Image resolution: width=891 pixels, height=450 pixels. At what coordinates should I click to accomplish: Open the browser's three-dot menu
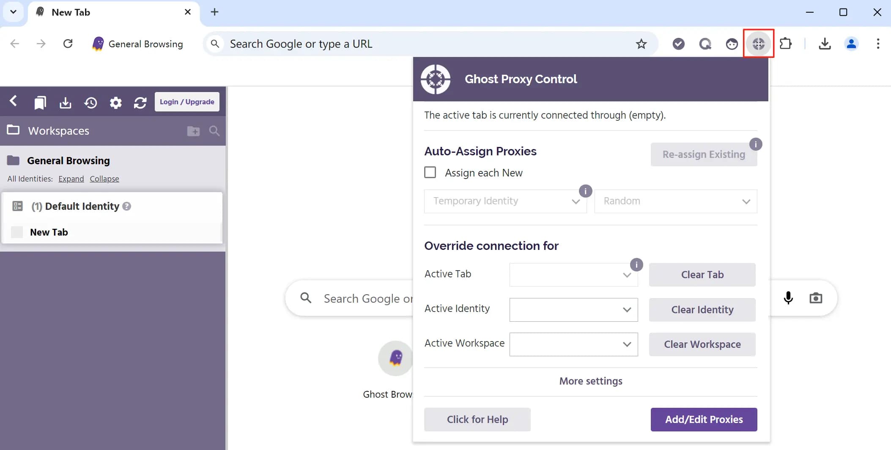click(878, 43)
